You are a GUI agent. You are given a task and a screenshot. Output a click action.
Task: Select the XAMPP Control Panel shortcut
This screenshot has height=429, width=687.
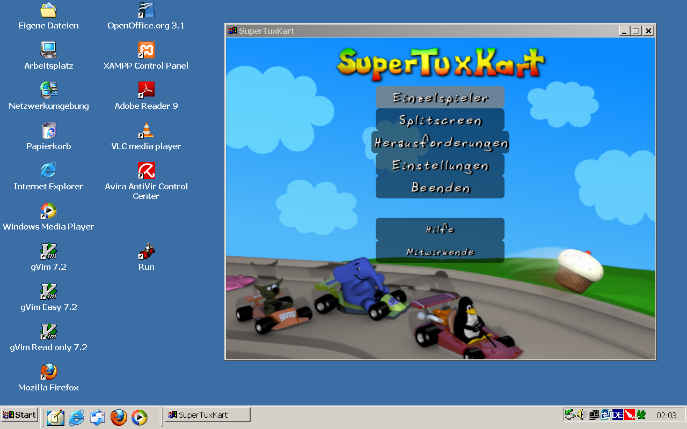click(x=146, y=56)
